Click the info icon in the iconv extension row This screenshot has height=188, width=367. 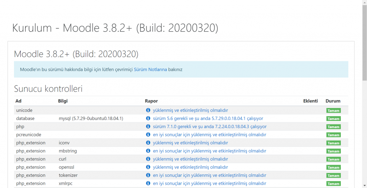[148, 143]
